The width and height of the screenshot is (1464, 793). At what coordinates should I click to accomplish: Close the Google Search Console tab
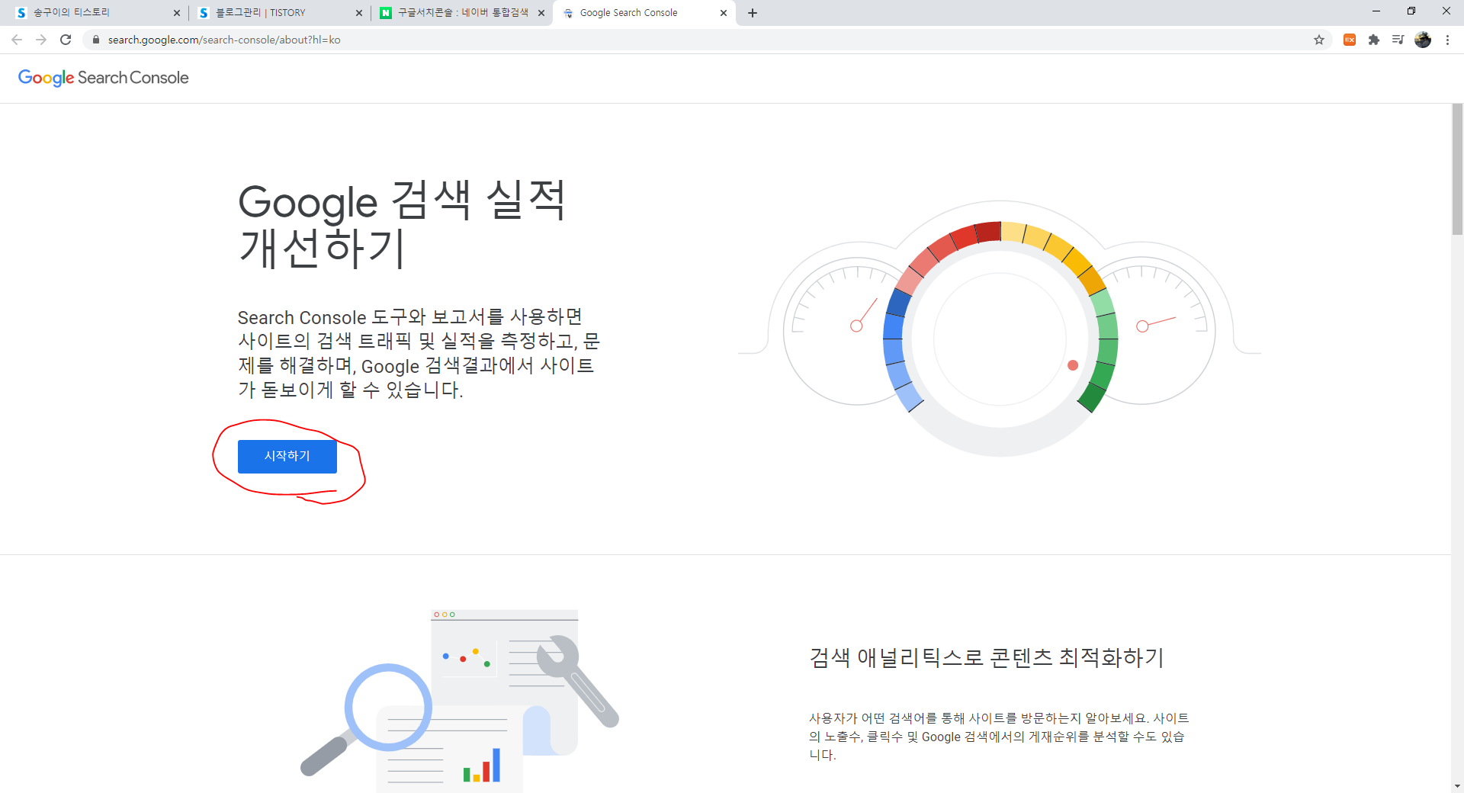pyautogui.click(x=724, y=13)
